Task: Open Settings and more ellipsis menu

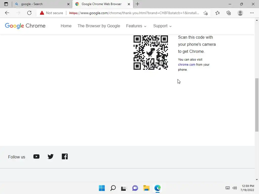Action: 252,13
